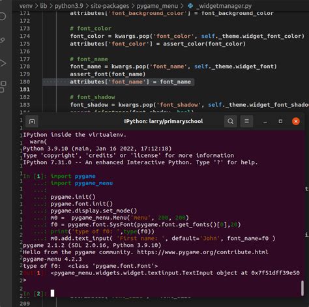Click the 'Python 3.9.10' version line

[x=97, y=149]
